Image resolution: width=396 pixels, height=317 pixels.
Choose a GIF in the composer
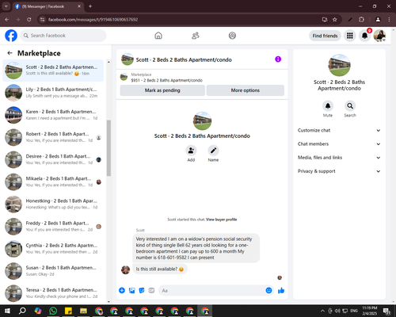pos(151,291)
